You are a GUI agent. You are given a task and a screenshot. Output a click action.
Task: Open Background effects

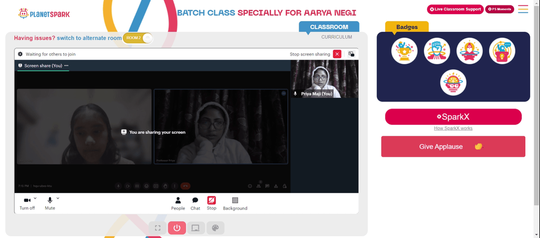click(235, 203)
